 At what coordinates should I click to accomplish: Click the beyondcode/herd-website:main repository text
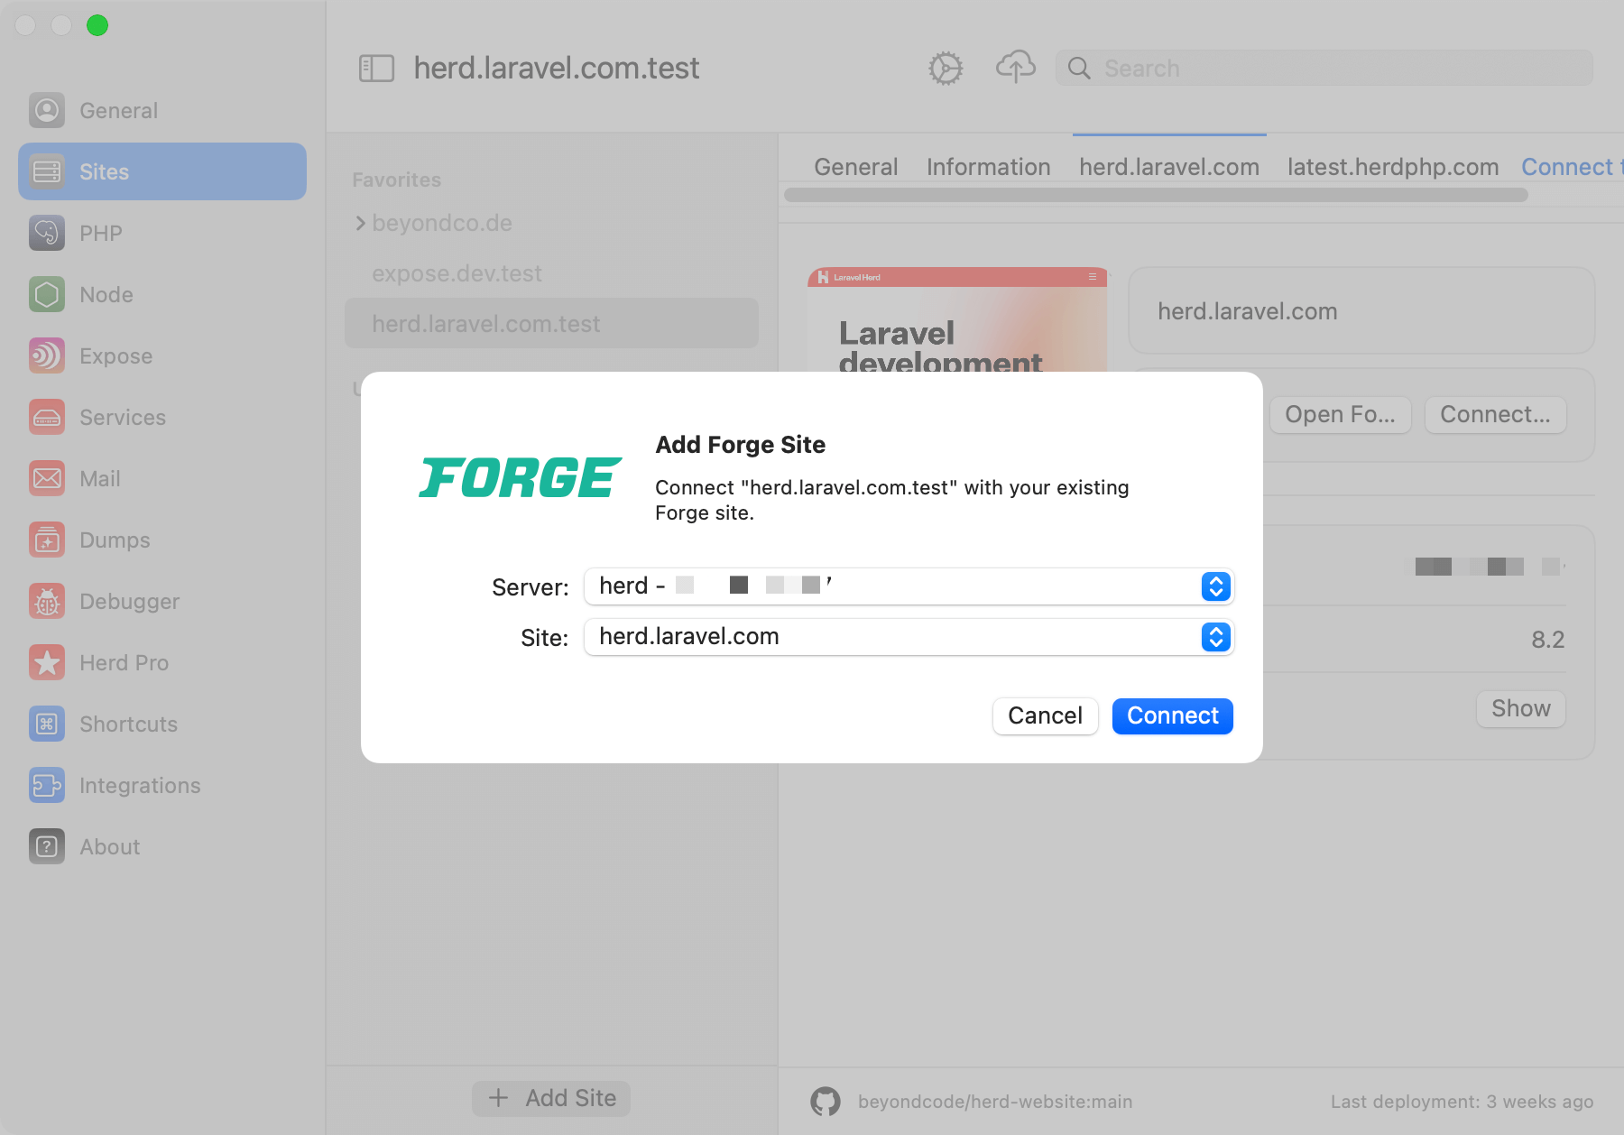(995, 1102)
